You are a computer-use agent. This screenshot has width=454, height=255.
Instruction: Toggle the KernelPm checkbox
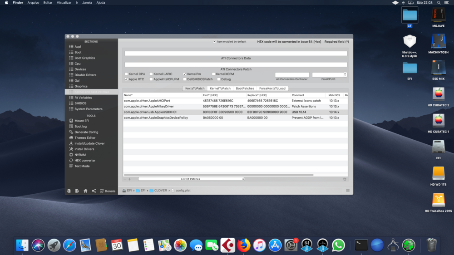click(x=185, y=74)
